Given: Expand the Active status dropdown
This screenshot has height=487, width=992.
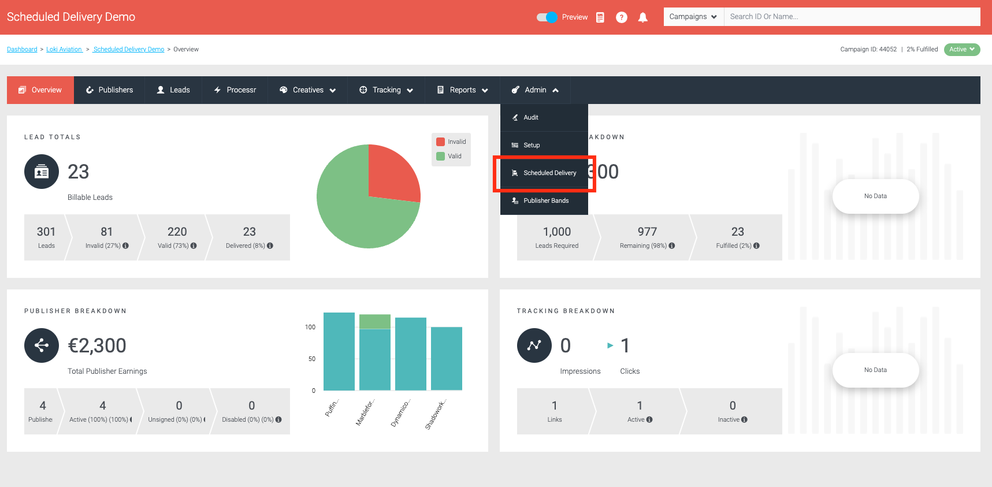Looking at the screenshot, I should click(962, 50).
